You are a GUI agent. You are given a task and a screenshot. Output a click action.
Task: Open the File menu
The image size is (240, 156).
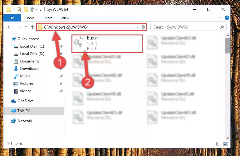[x=12, y=18]
